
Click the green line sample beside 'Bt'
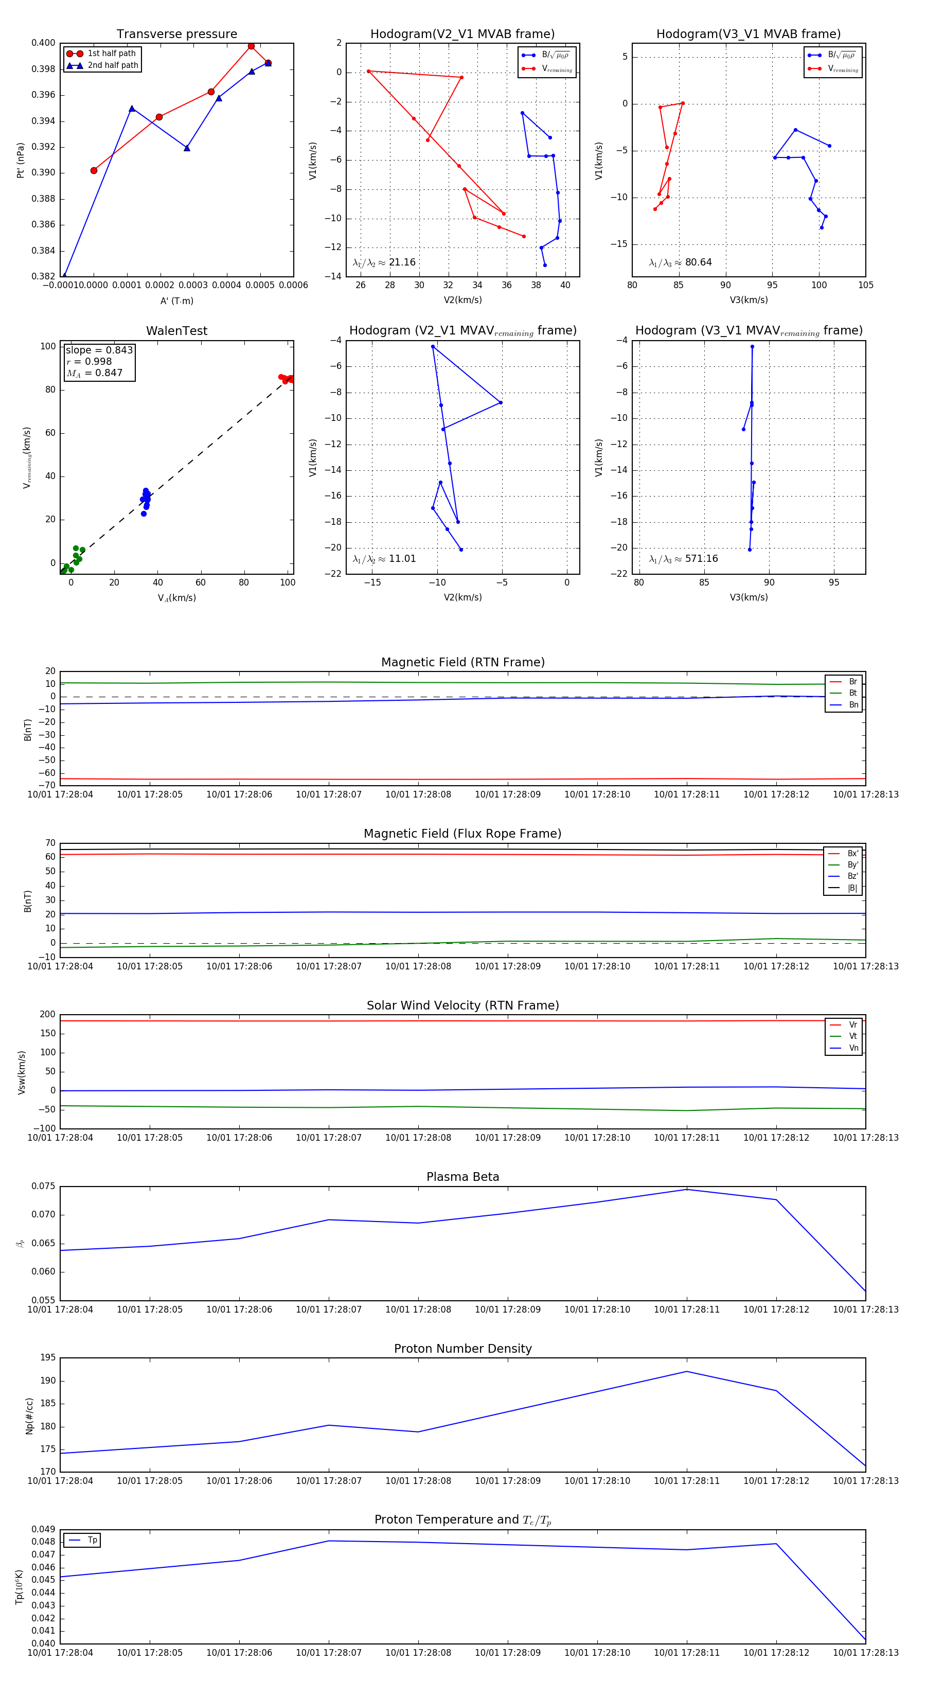[835, 694]
